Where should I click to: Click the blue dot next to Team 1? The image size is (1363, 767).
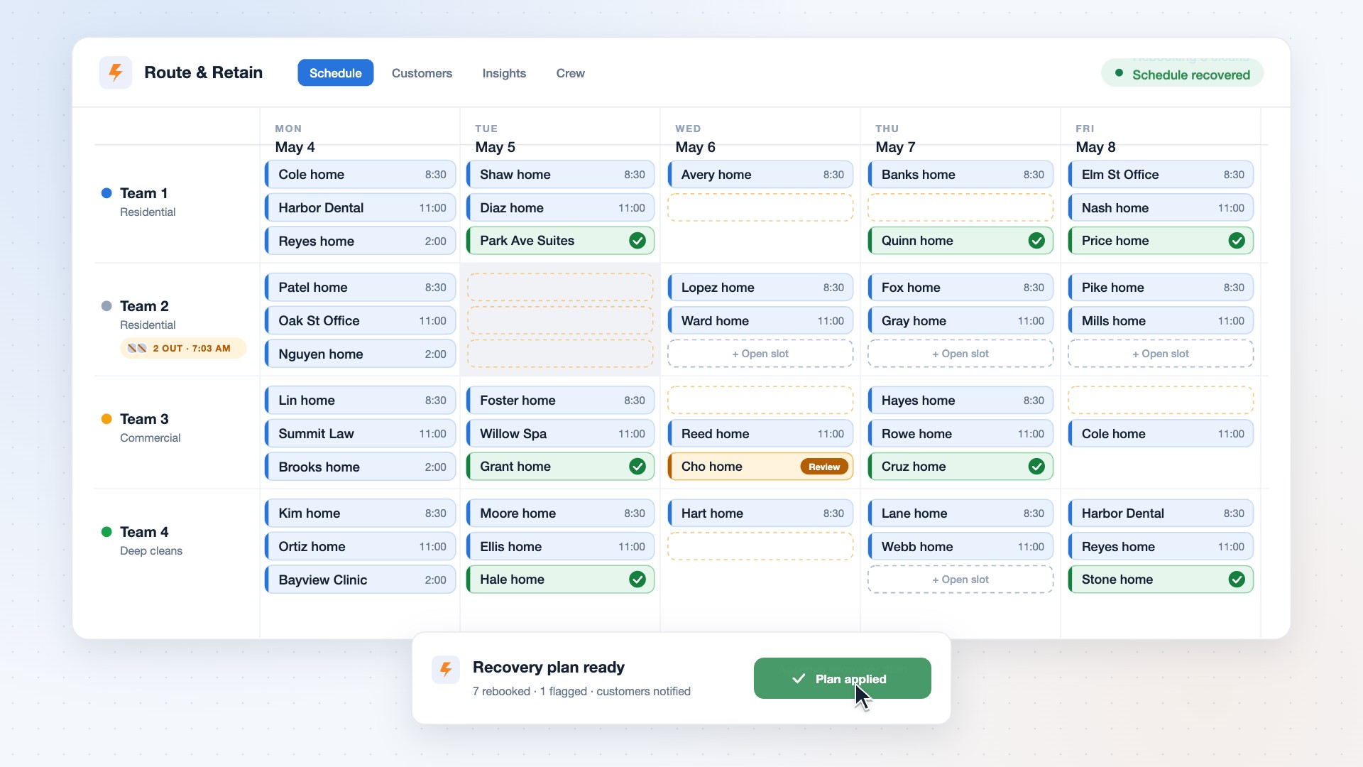pyautogui.click(x=106, y=193)
